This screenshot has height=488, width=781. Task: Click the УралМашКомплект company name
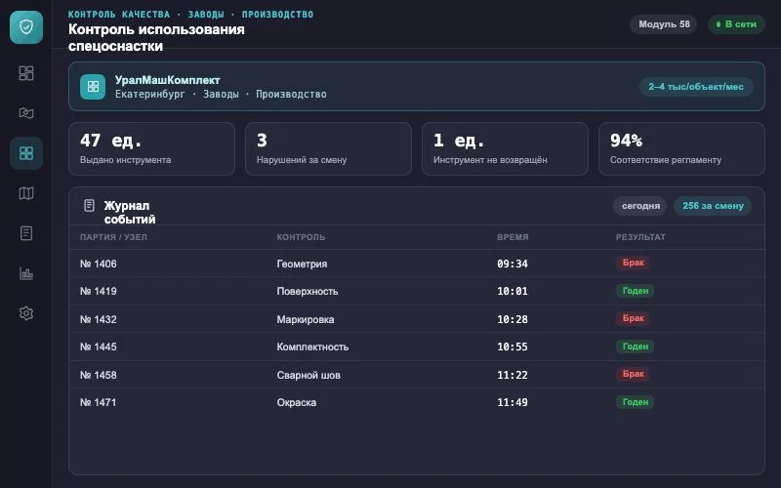point(167,80)
